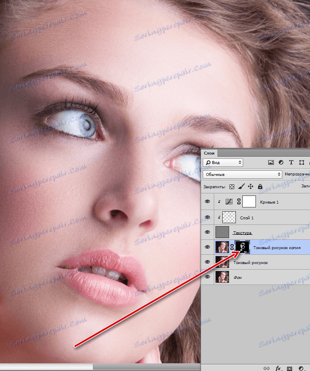Switch to the Слои tab
Viewport: 310px width, 371px height.
pos(209,153)
